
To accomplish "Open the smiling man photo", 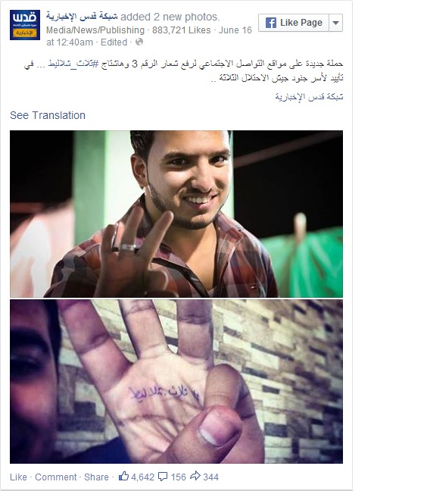I will click(176, 214).
